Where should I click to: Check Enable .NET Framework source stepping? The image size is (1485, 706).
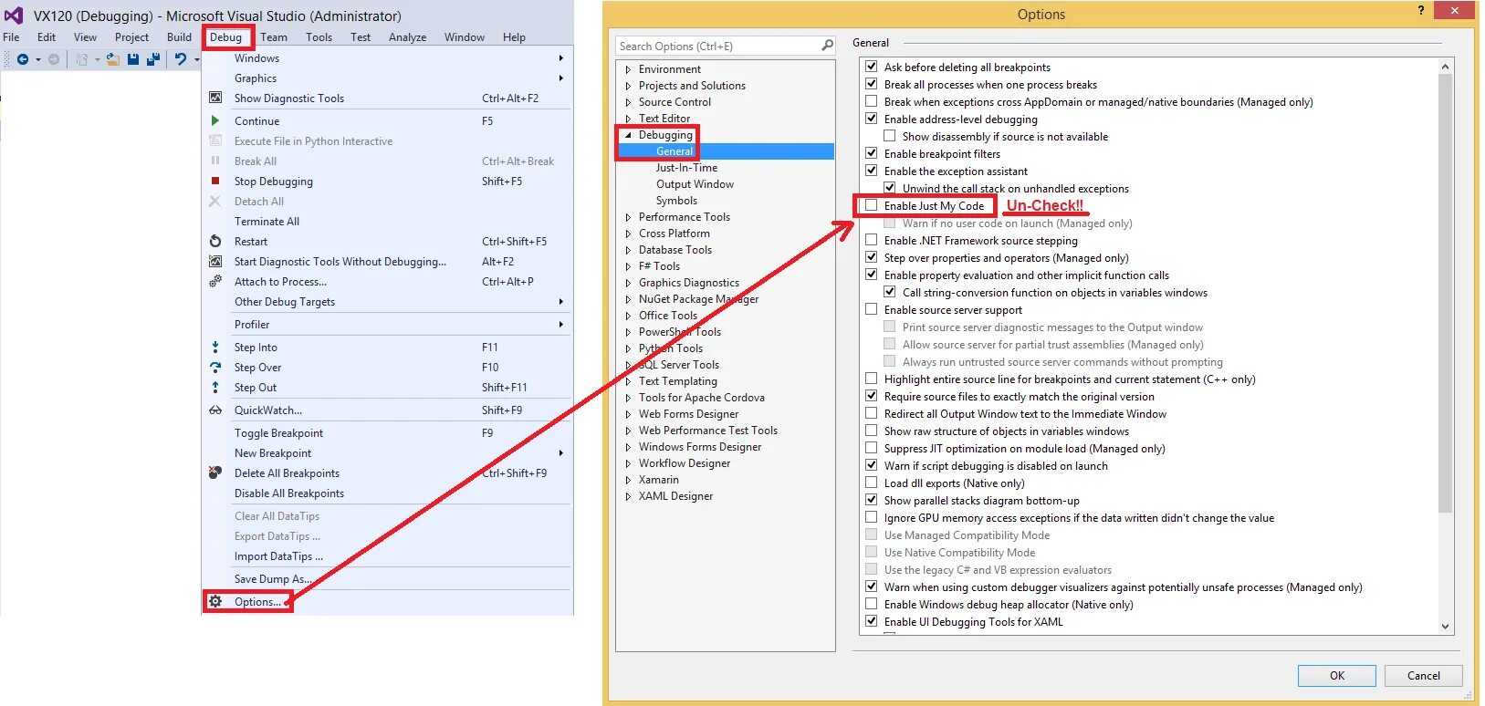tap(872, 240)
